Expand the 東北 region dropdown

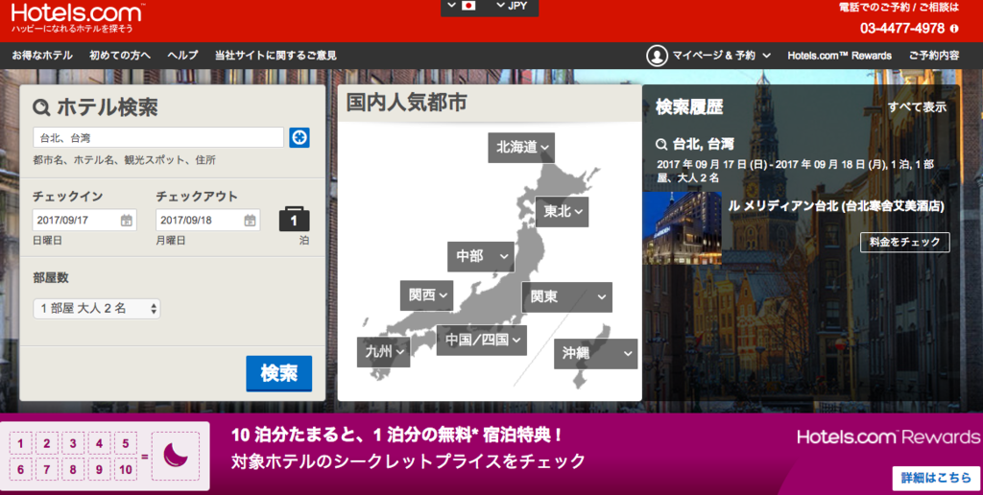click(562, 212)
